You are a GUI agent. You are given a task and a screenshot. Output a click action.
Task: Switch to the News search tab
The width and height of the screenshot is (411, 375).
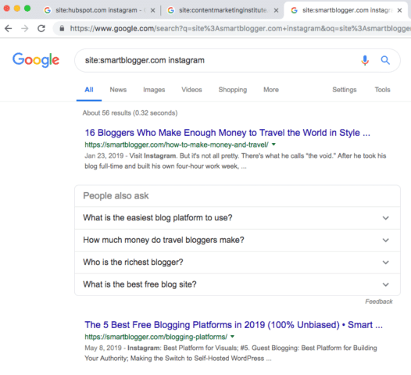(118, 90)
